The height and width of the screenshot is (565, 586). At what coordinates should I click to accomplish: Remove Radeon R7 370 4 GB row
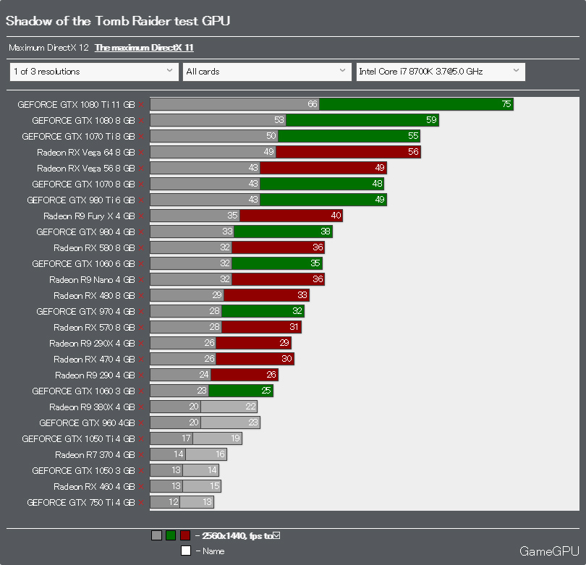141,455
